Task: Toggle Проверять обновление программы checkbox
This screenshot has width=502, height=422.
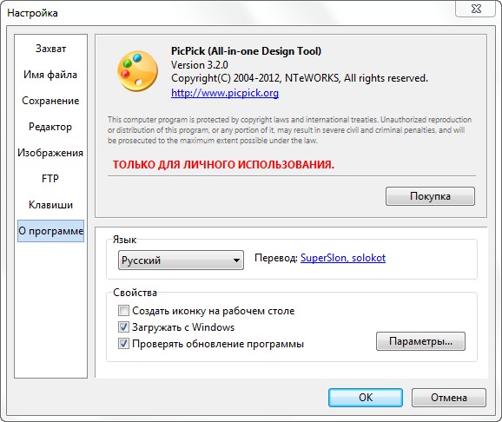Action: 123,344
